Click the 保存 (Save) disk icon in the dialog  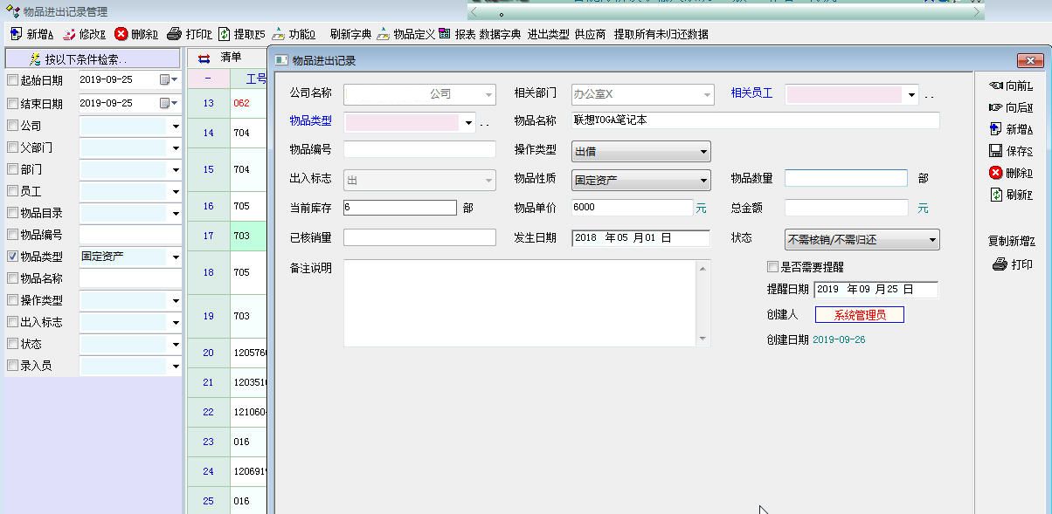point(995,151)
